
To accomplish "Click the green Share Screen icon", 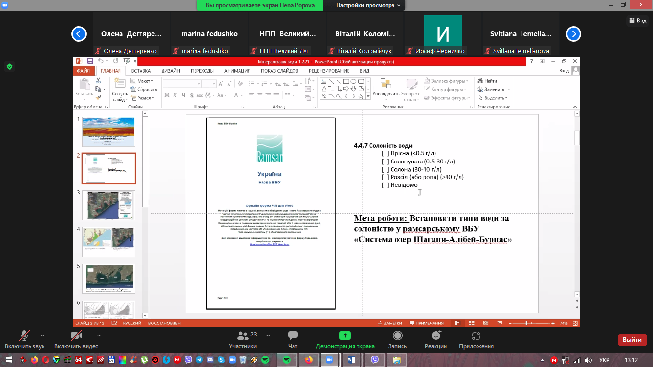I will tap(345, 336).
